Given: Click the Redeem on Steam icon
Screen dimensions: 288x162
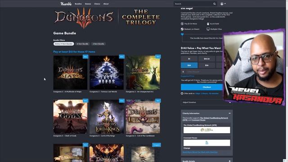Looking at the screenshot, I should [x=182, y=29].
